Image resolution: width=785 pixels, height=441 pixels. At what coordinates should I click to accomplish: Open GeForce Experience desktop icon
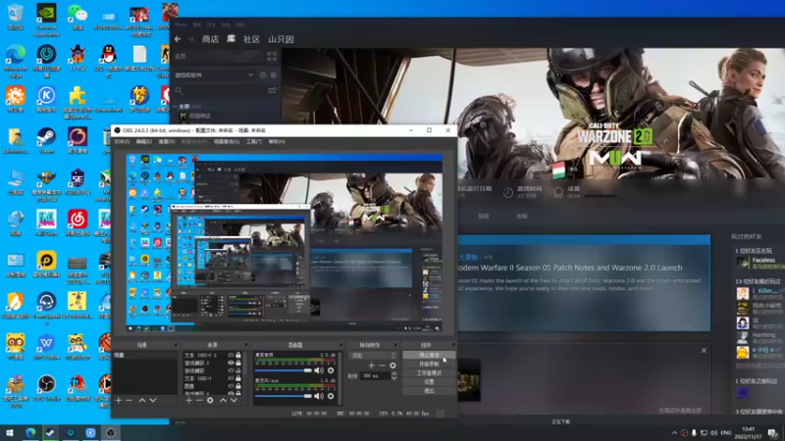(x=46, y=21)
